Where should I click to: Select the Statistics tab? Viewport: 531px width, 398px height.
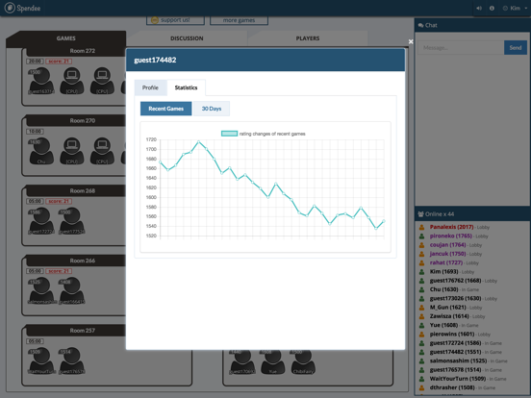point(186,87)
